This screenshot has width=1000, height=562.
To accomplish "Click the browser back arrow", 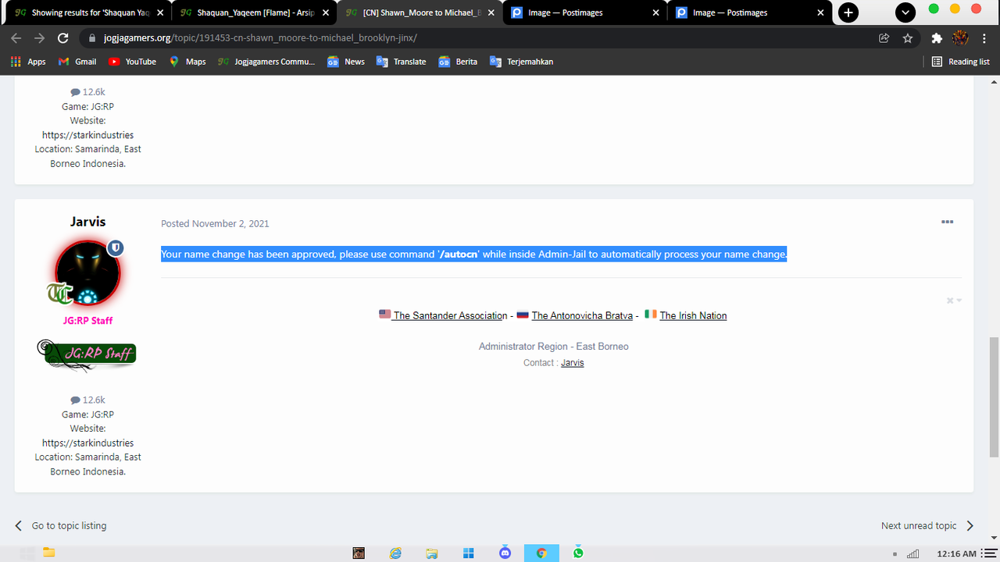I will (16, 38).
